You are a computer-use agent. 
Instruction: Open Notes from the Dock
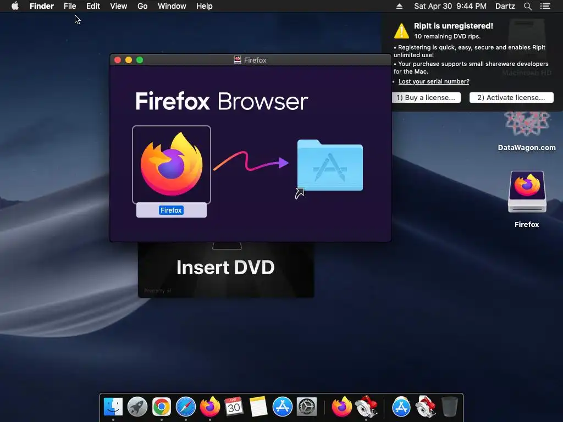pos(258,407)
